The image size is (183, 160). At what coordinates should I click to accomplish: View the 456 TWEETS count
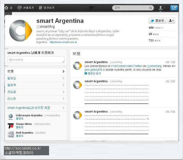click(156, 28)
